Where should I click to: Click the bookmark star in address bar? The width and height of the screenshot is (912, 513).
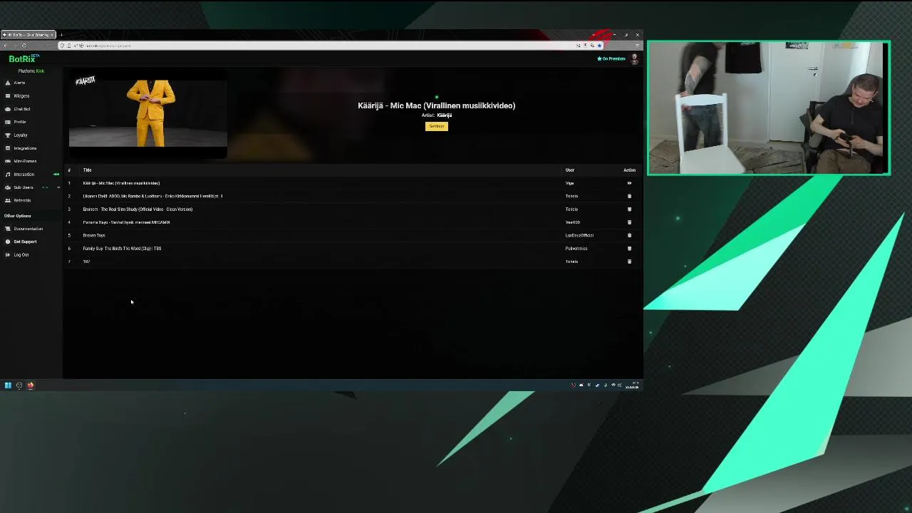click(x=599, y=46)
